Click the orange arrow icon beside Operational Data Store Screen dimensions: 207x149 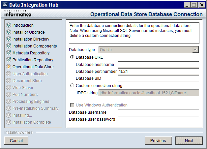9,67
